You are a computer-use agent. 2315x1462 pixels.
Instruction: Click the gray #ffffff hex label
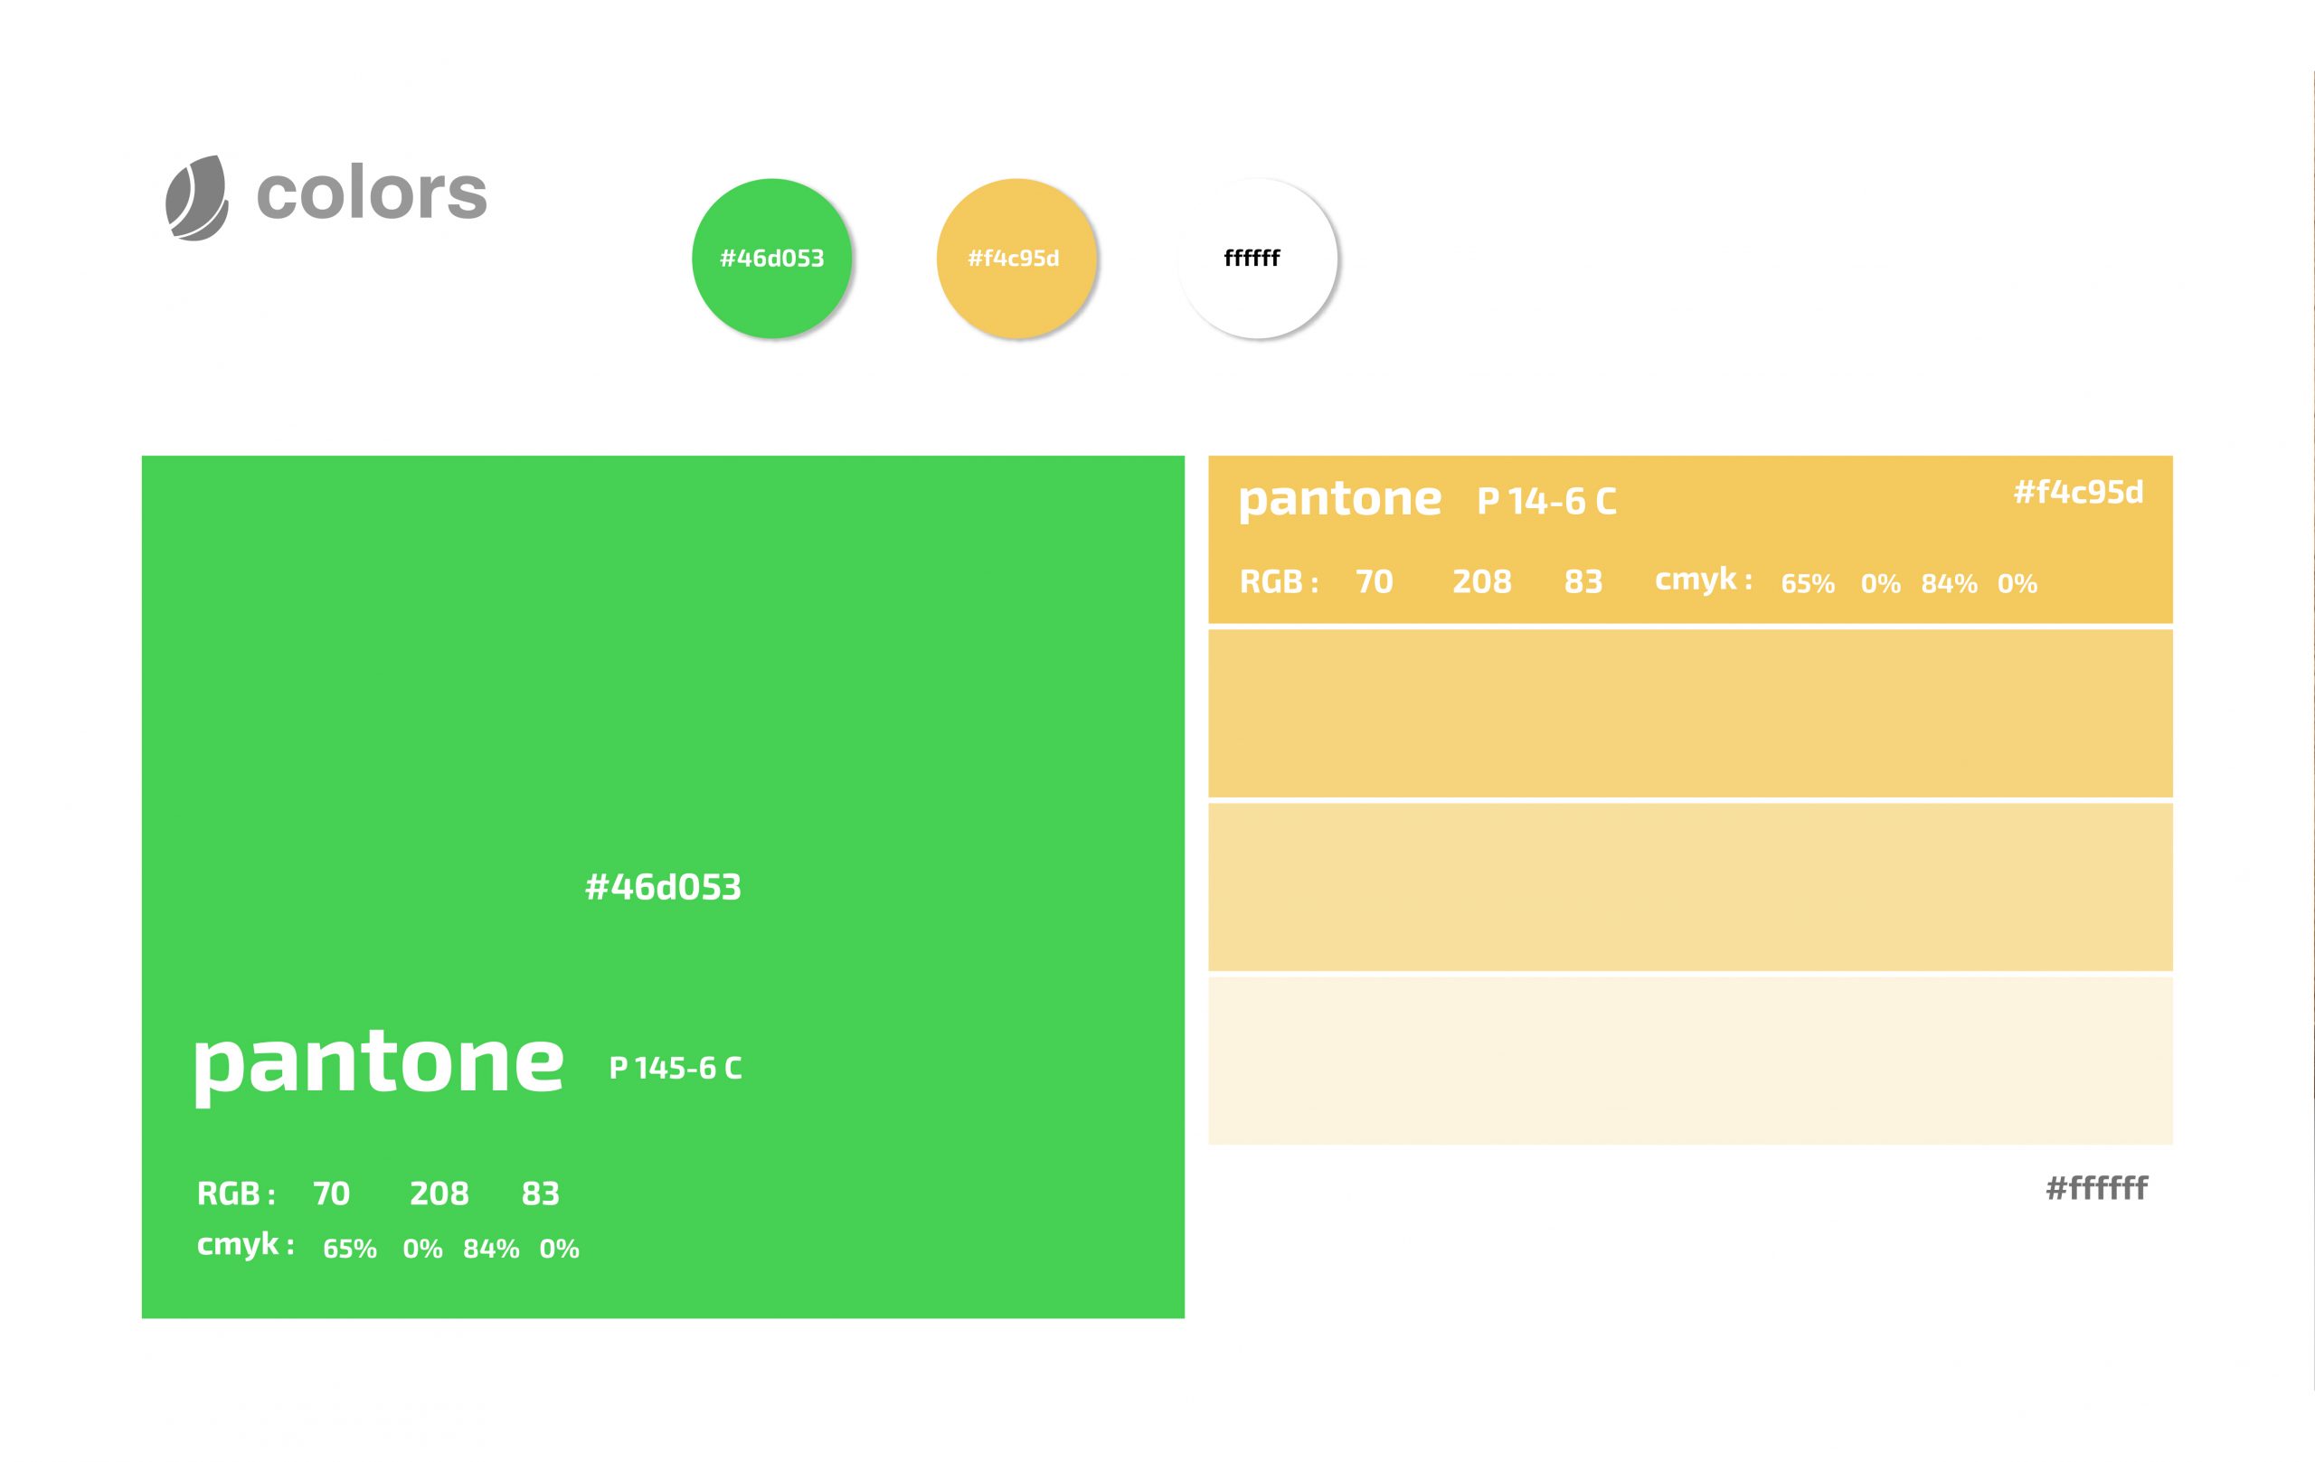click(2096, 1189)
